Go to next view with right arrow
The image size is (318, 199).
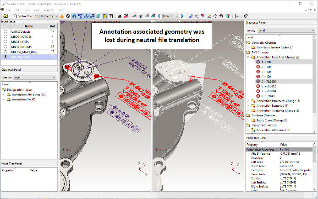pyautogui.click(x=182, y=16)
